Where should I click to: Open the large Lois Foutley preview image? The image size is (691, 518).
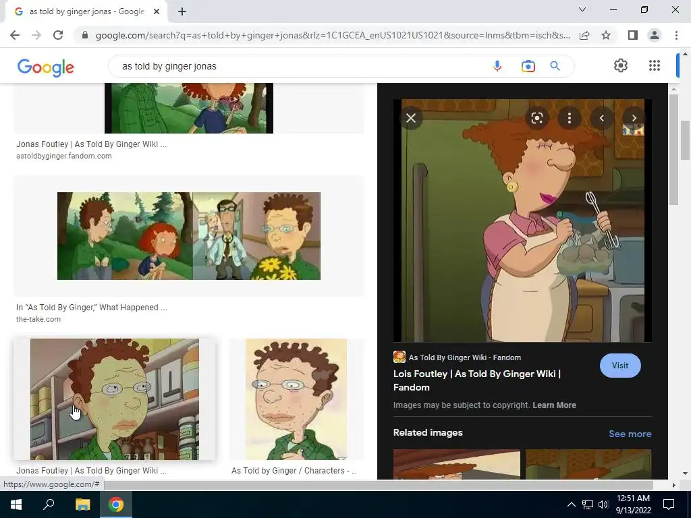(522, 221)
